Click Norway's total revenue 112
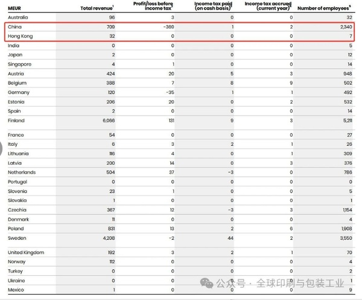This screenshot has height=300, width=362. [112, 262]
